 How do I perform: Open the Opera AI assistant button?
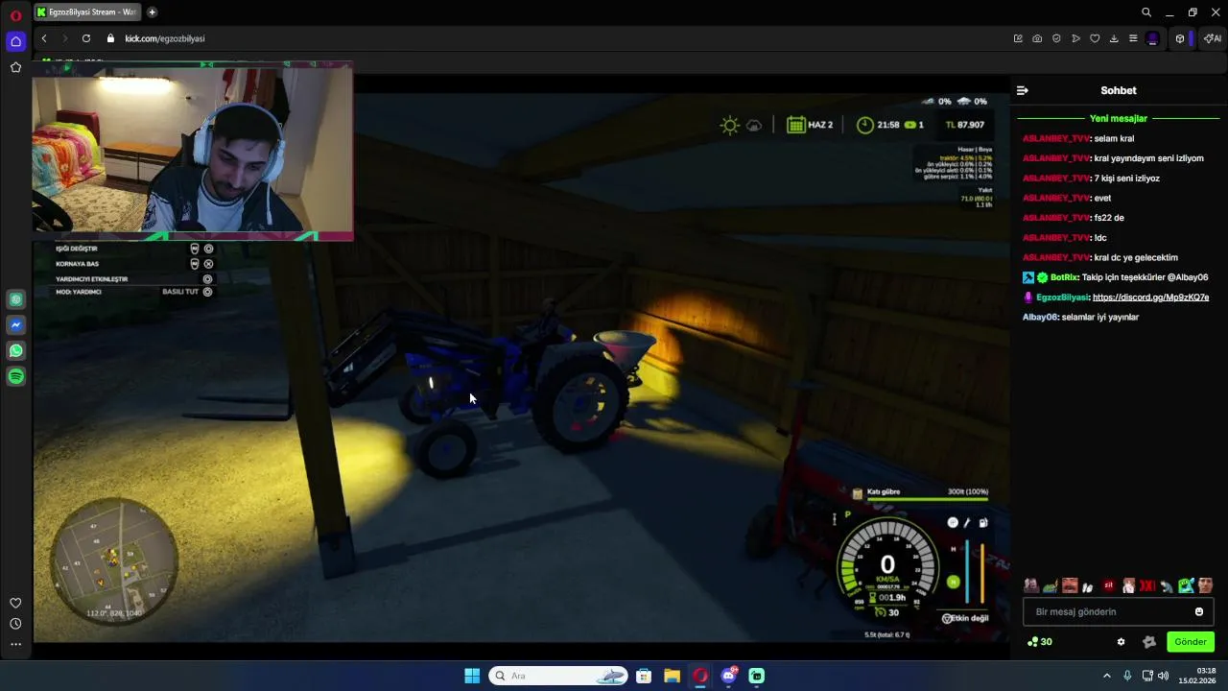pos(1213,38)
